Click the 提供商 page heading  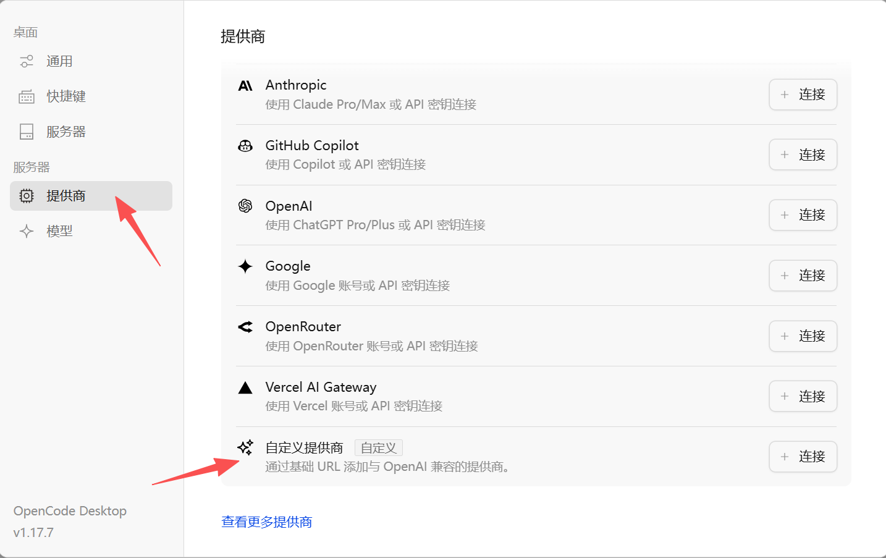point(243,36)
